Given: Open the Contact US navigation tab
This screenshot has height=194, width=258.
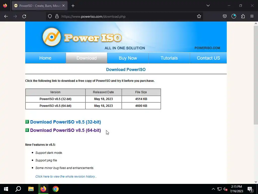Looking at the screenshot, I should click(208, 58).
